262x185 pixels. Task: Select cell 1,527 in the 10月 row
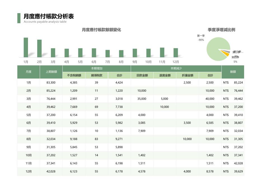[74, 155]
